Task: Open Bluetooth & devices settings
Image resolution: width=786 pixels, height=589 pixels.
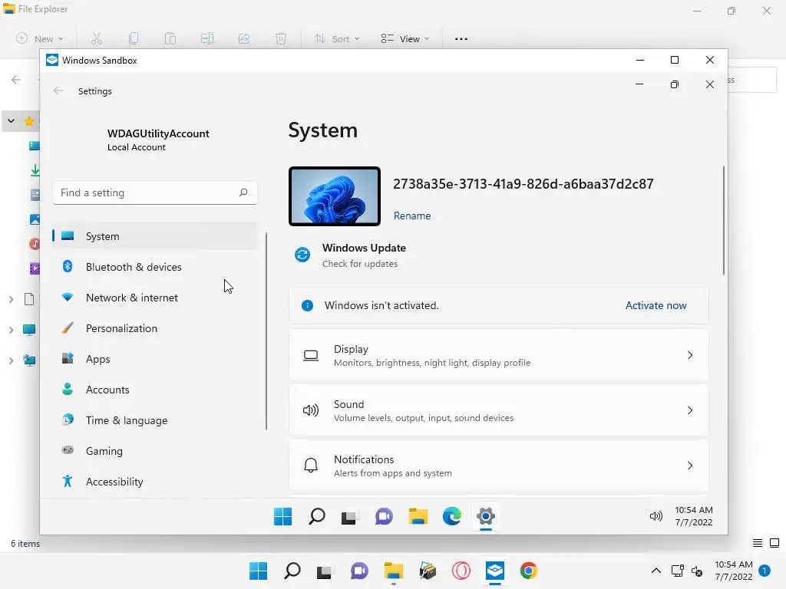Action: pyautogui.click(x=155, y=267)
